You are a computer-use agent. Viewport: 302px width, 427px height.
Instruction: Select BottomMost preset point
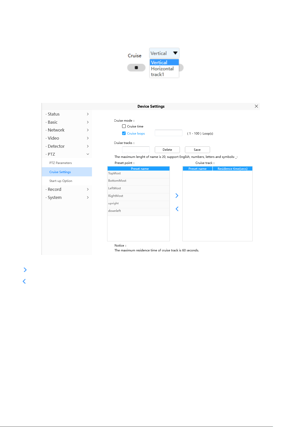pyautogui.click(x=138, y=182)
